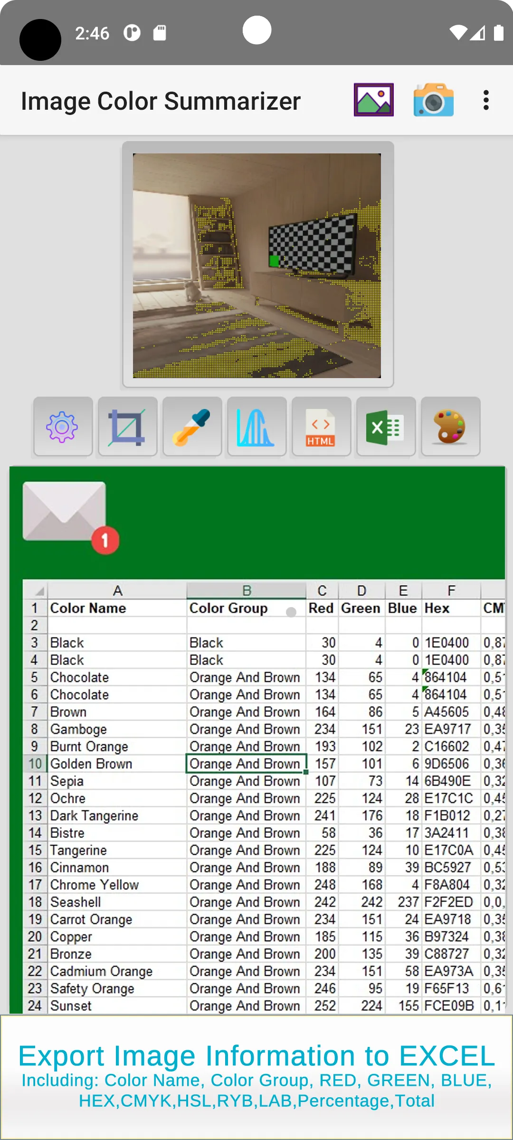Screen dimensions: 513x1140
Task: Open settings with the gear icon
Action: (x=63, y=427)
